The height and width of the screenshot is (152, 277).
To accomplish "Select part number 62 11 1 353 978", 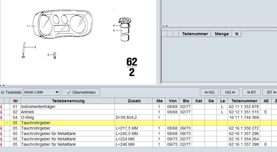I will pyautogui.click(x=244, y=107).
